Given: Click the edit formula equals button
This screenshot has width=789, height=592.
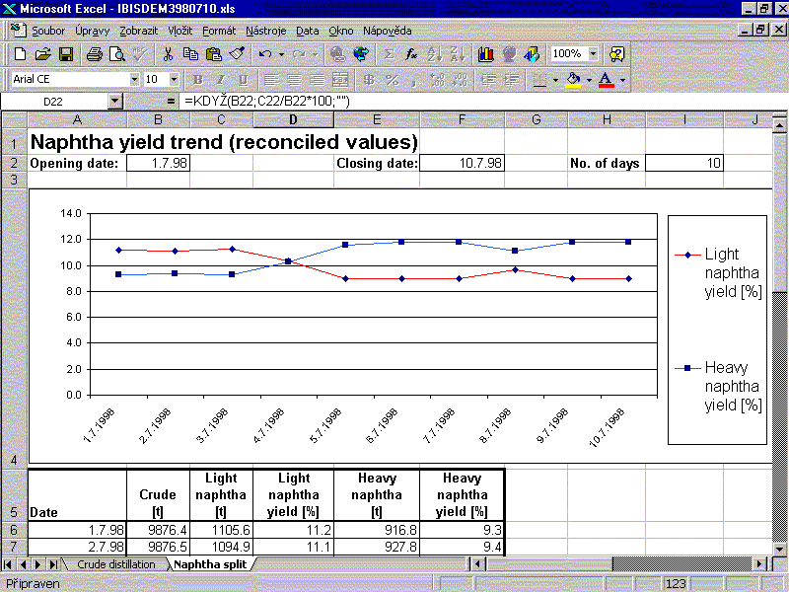Looking at the screenshot, I should tap(172, 101).
